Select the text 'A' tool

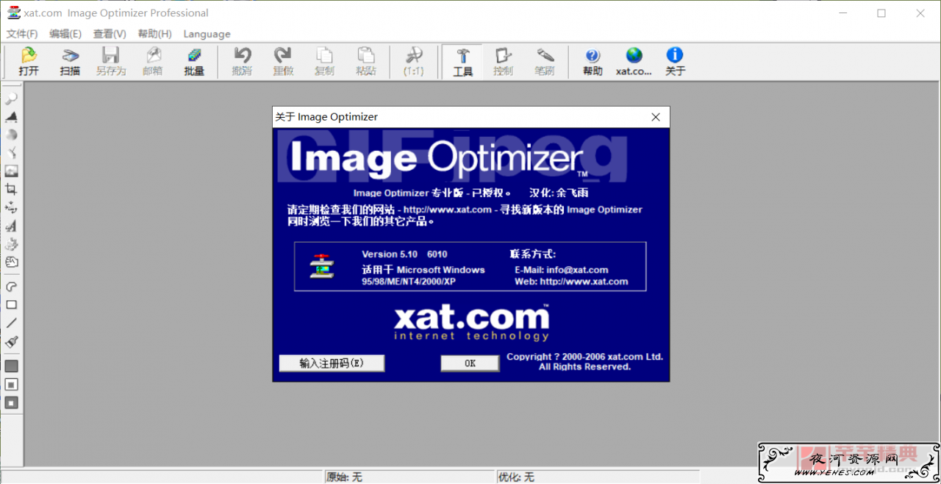12,227
